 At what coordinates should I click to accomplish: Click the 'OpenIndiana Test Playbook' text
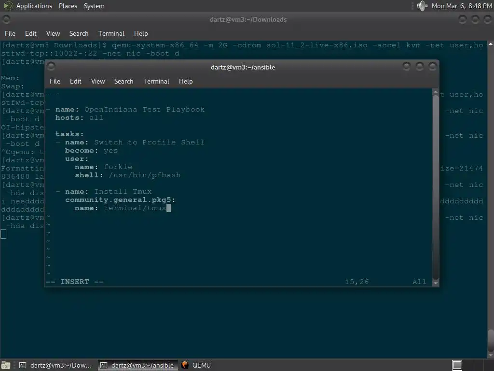pyautogui.click(x=144, y=110)
